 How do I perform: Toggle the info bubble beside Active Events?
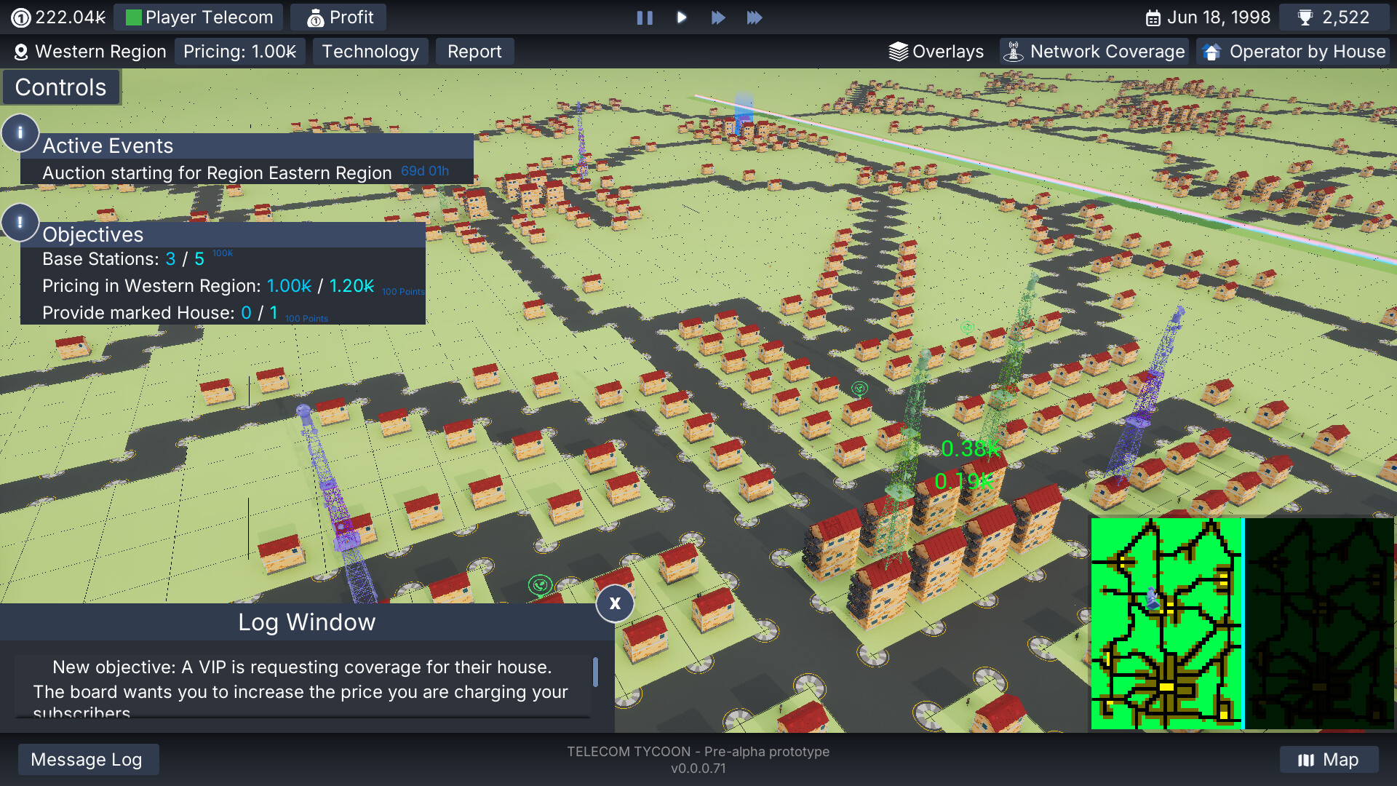point(20,132)
